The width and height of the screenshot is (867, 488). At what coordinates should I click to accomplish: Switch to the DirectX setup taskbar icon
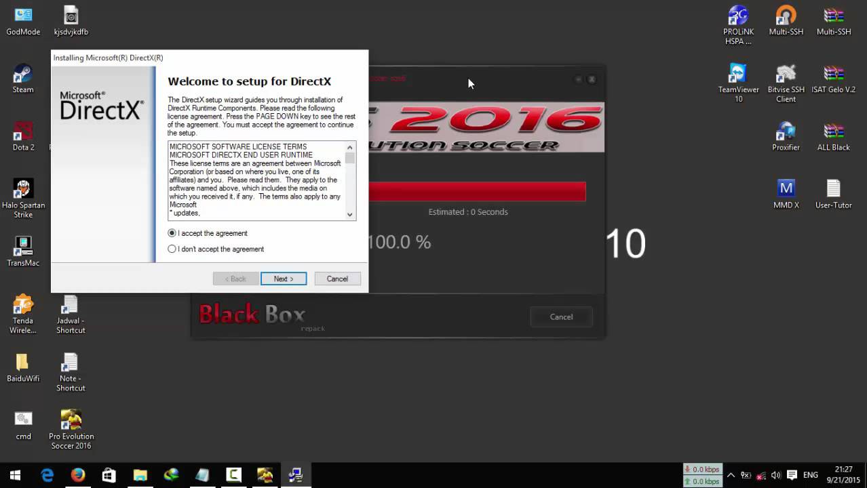[x=296, y=475]
